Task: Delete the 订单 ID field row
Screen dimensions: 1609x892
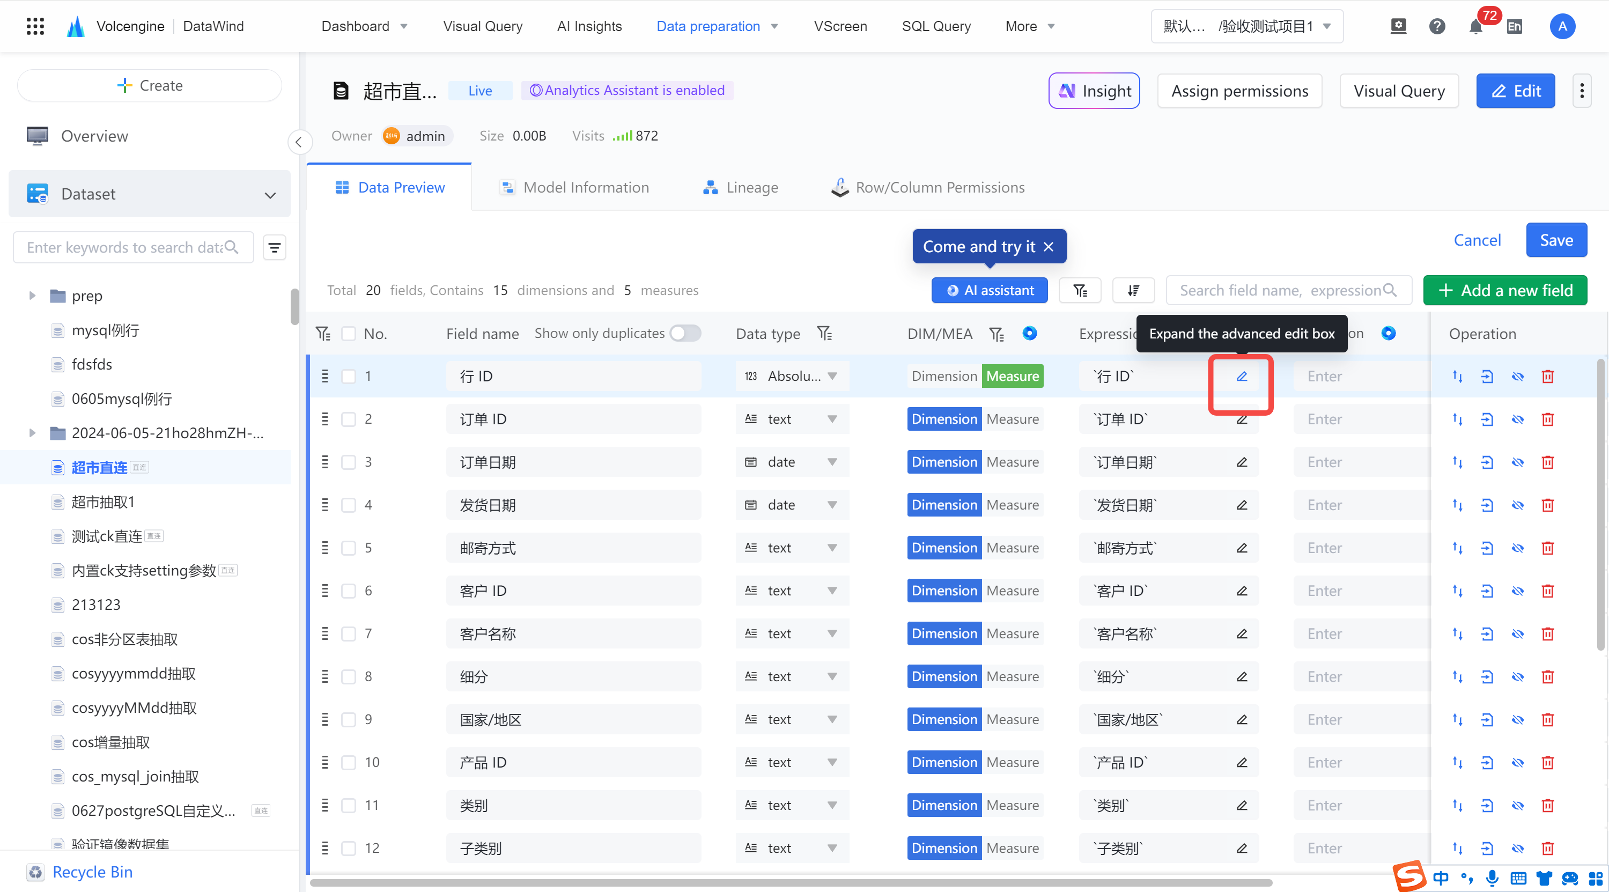Action: tap(1547, 419)
